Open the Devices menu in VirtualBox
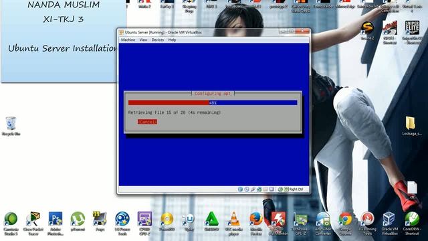 tap(158, 40)
